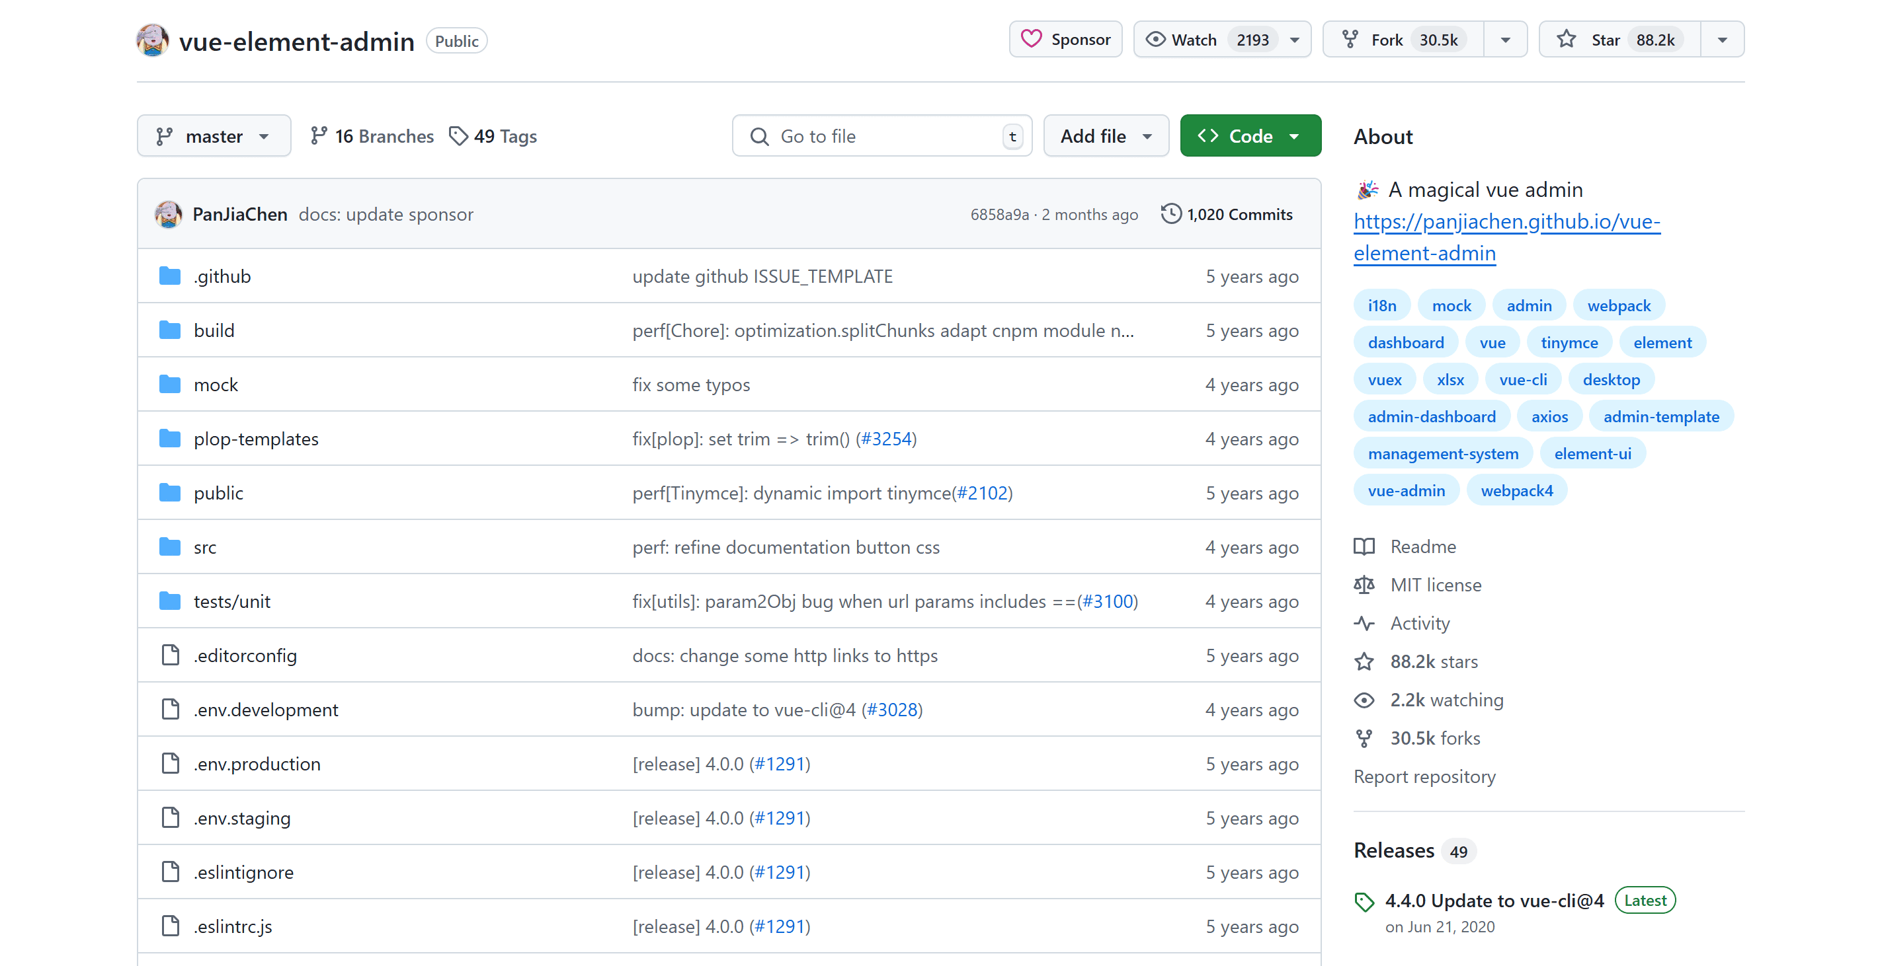Select the admin-dashboard topic tag
Screen dimensions: 1880x966
click(1430, 416)
